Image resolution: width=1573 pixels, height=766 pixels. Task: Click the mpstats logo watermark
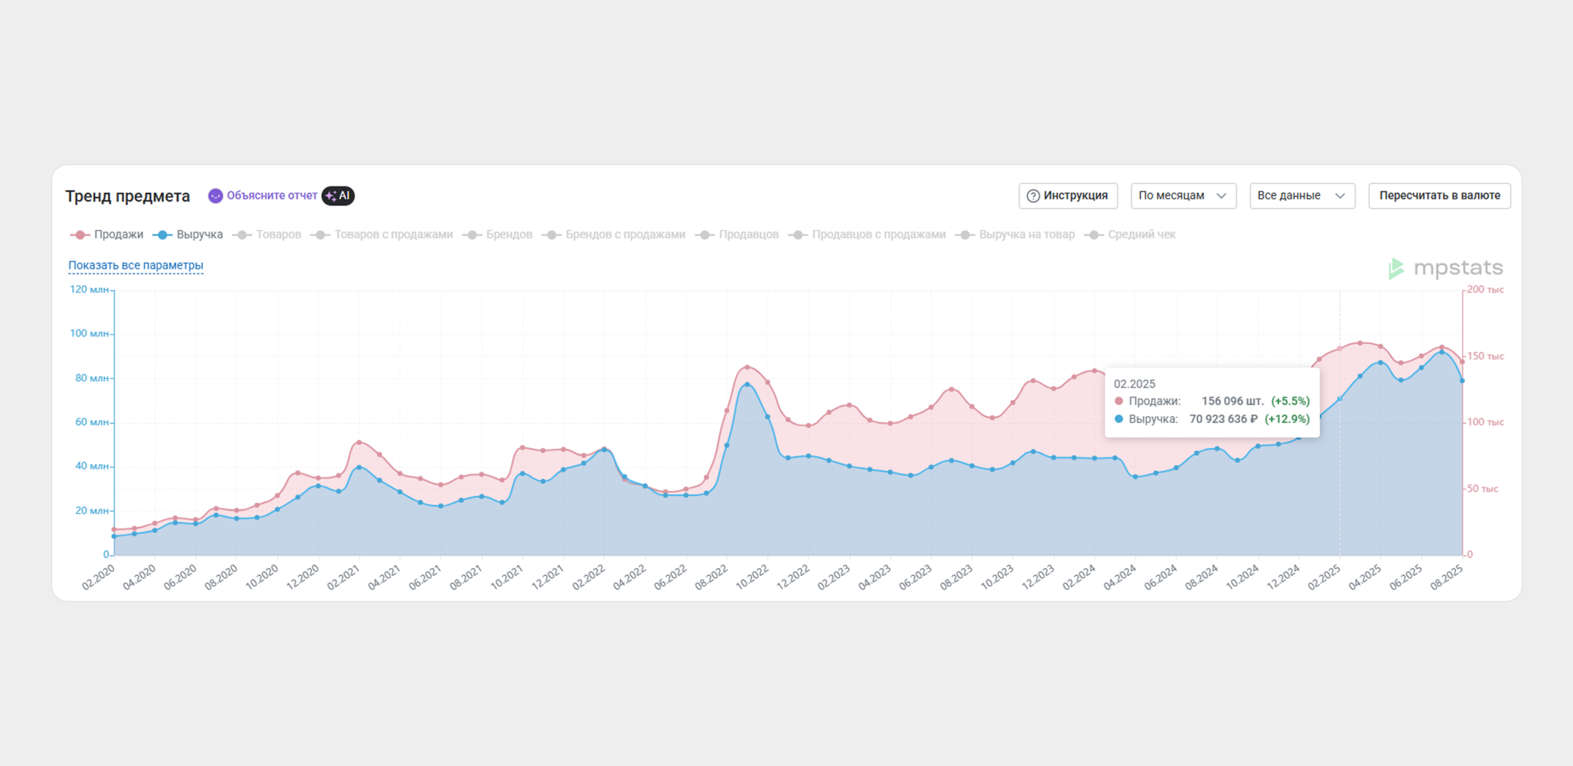(x=1445, y=268)
